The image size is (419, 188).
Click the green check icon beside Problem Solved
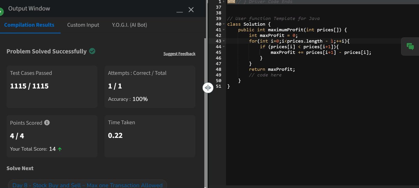pyautogui.click(x=92, y=51)
